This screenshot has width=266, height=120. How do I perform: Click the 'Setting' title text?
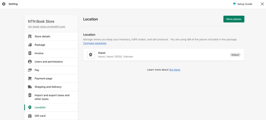click(x=13, y=4)
